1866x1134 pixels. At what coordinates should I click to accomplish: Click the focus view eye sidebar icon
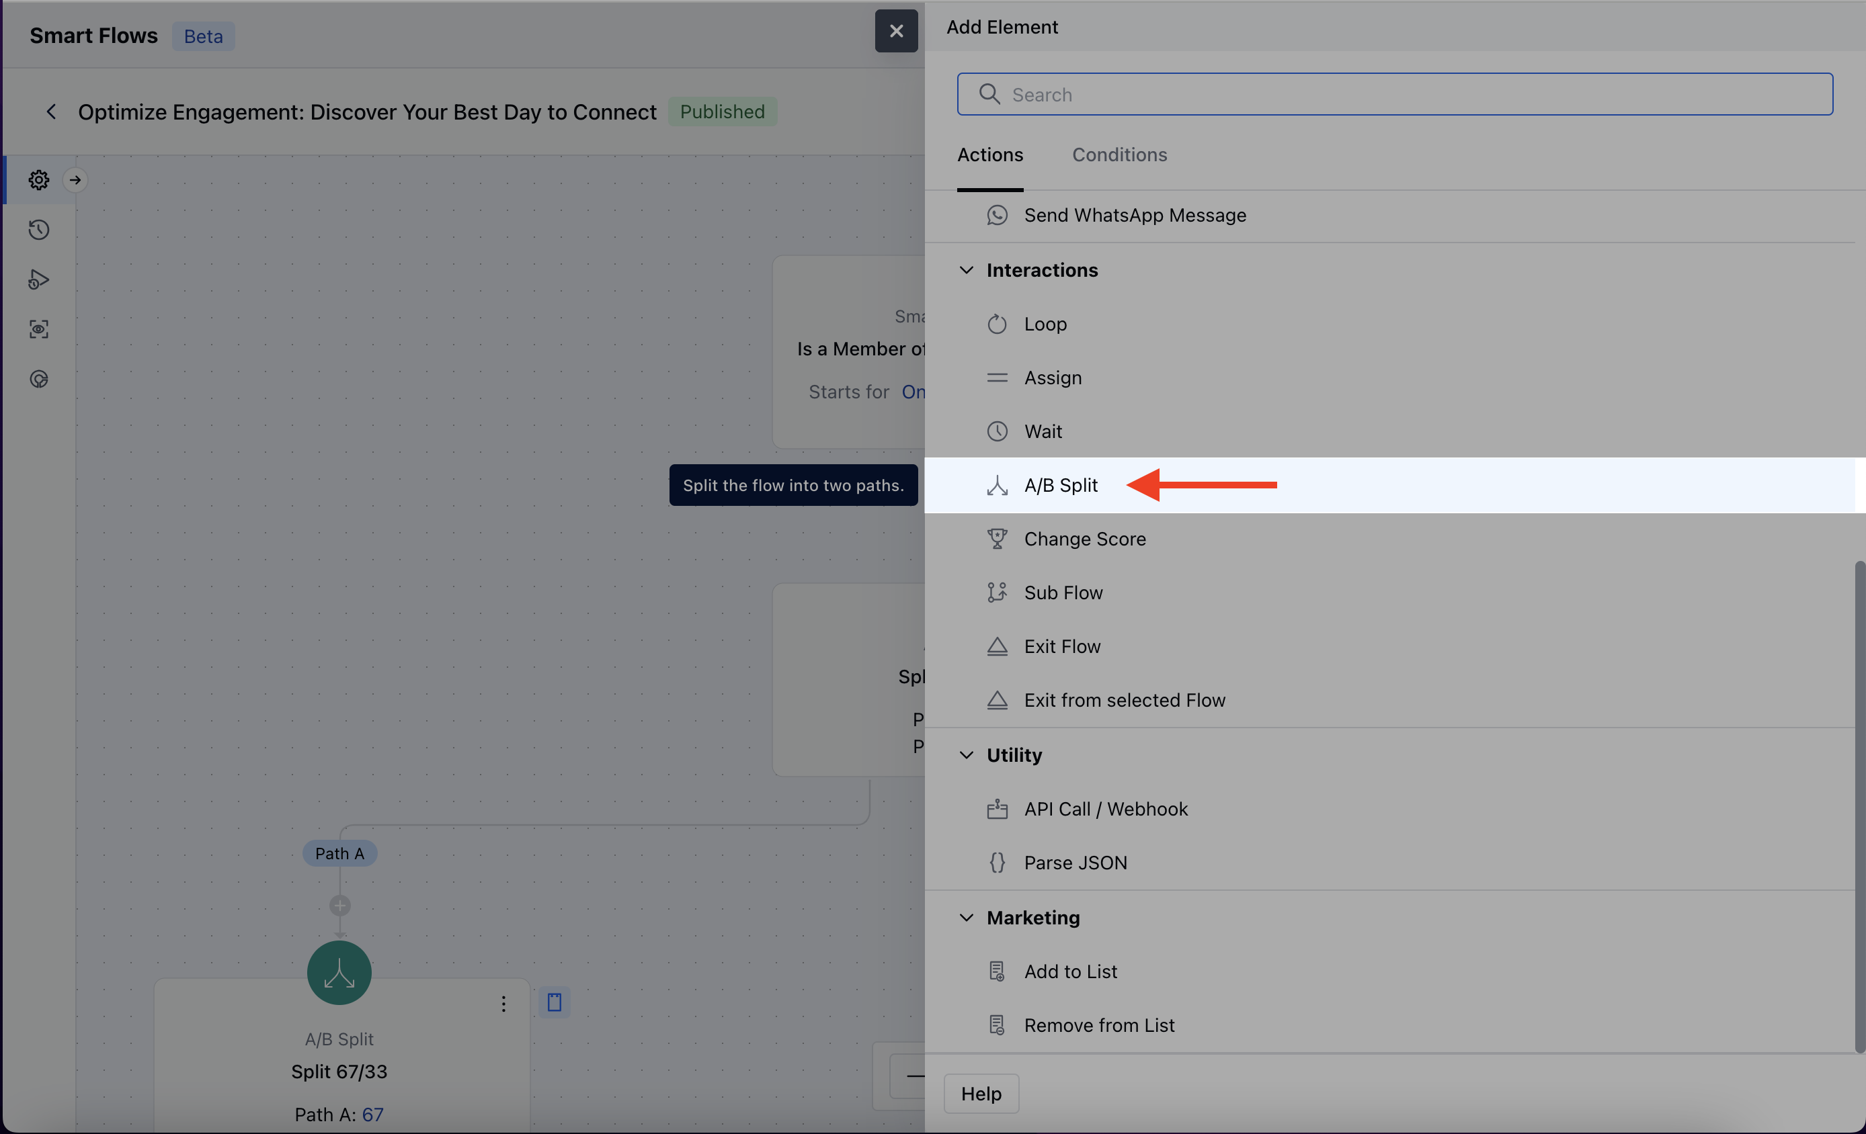[38, 329]
